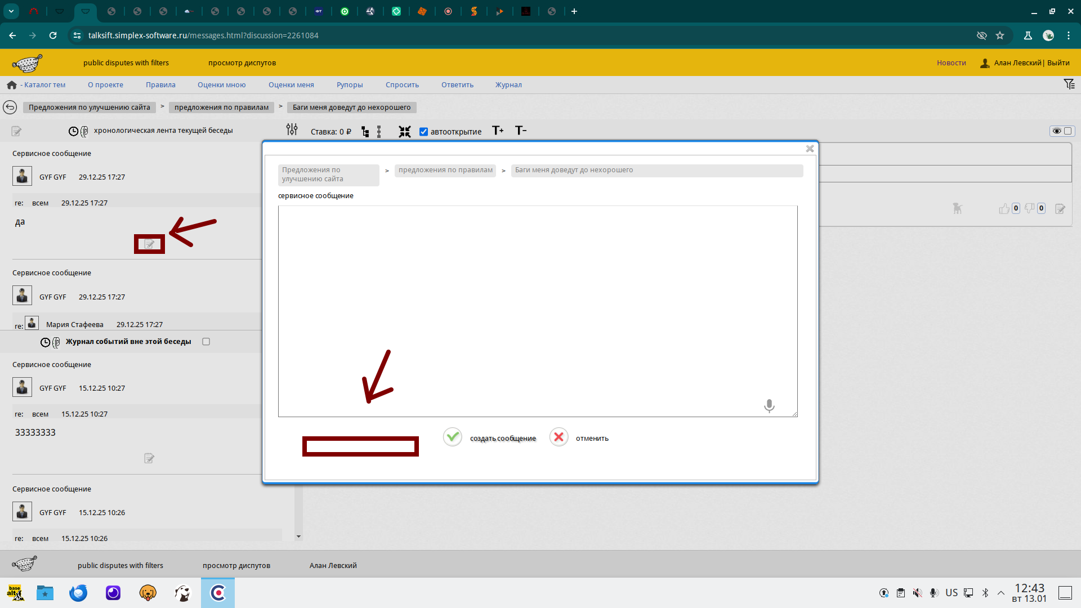Click into the message text area
Image resolution: width=1081 pixels, height=608 pixels.
(537, 311)
